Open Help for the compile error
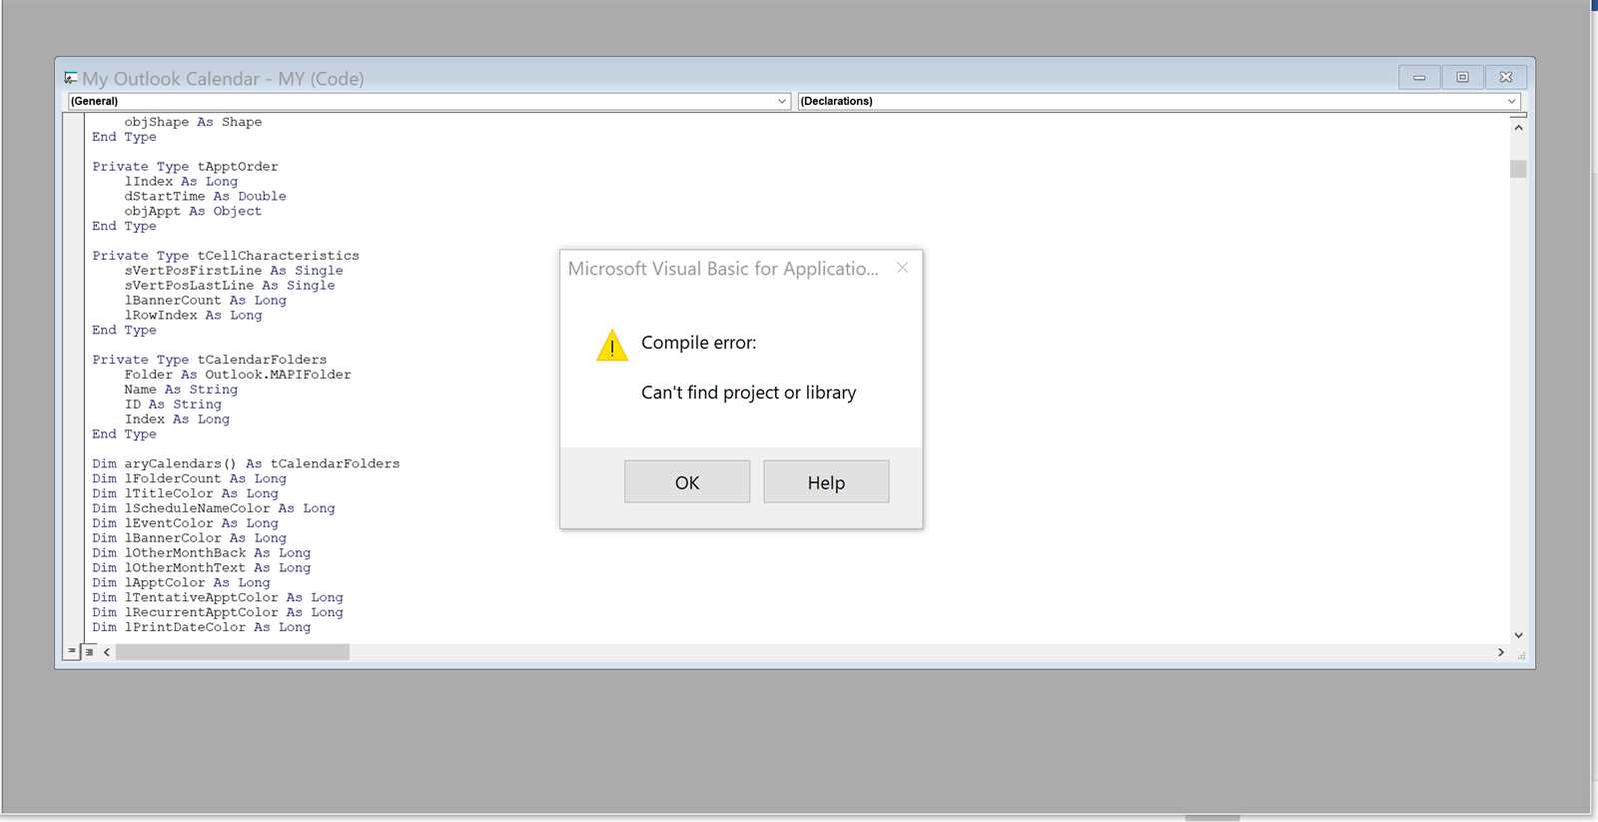The width and height of the screenshot is (1598, 822). [x=826, y=482]
